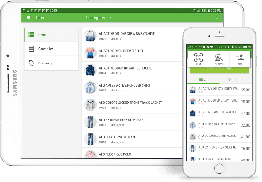262x182 pixels.
Task: Switch to the All tab on phone
Action: 203,80
